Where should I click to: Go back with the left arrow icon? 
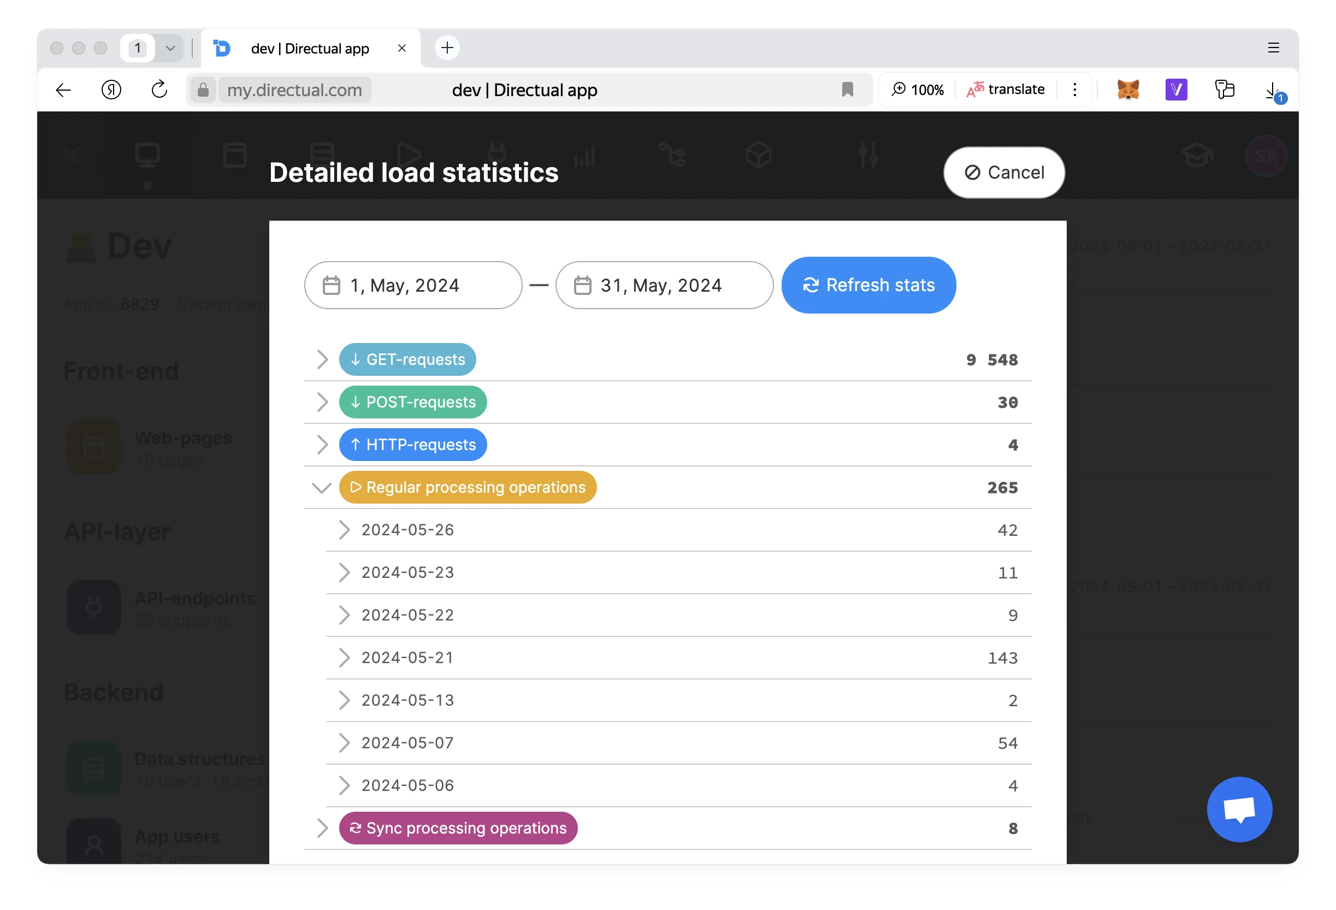point(63,90)
